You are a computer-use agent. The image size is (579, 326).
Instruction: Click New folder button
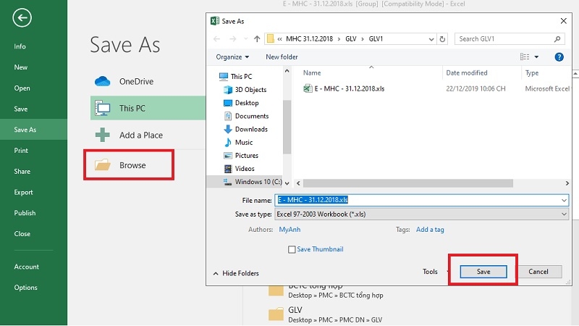coord(282,57)
